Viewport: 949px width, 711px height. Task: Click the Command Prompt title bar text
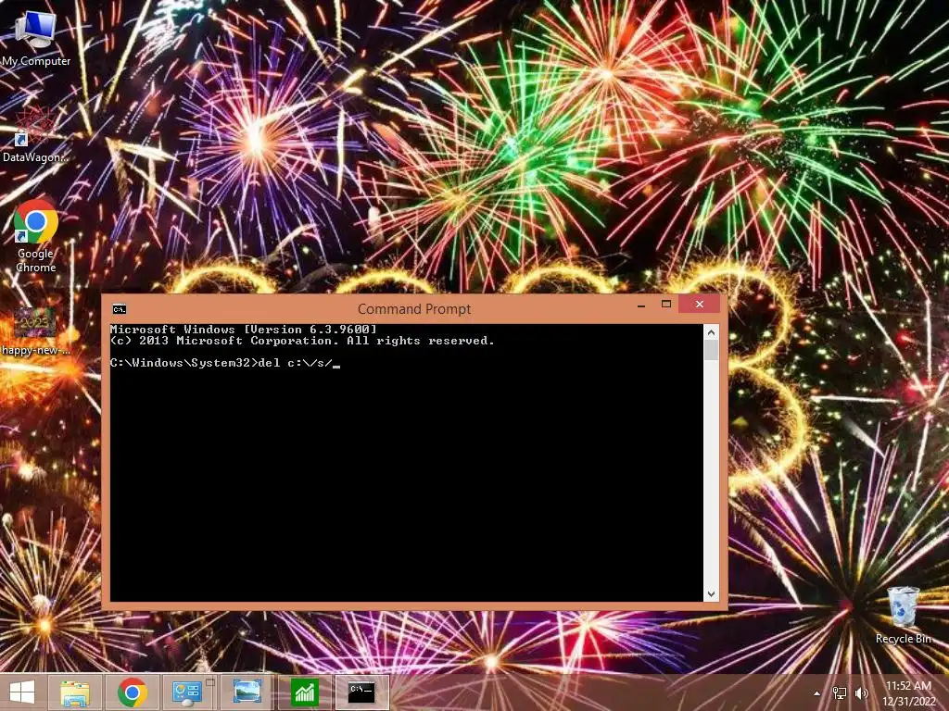coord(414,309)
